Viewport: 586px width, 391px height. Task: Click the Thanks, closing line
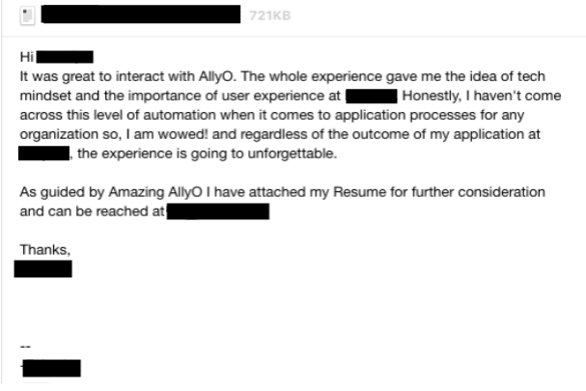(x=45, y=250)
